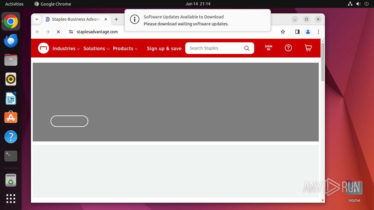Open the volume icon in top bar

pos(358,4)
